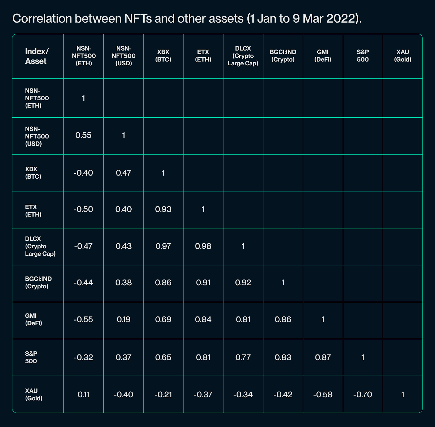Select the 0.93 value in ETX row
435x427 pixels.
(x=163, y=209)
